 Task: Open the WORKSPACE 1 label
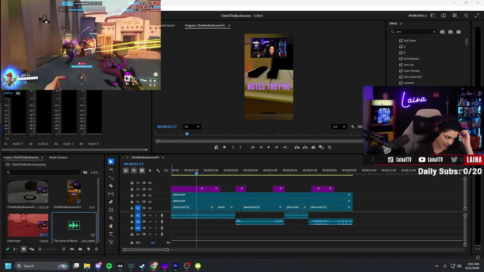417,15
